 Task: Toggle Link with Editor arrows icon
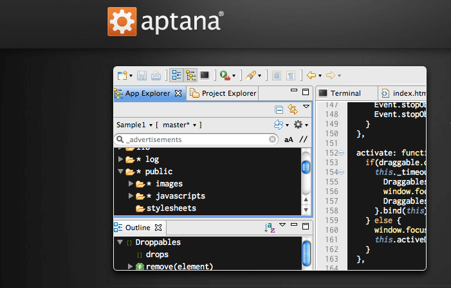point(293,109)
